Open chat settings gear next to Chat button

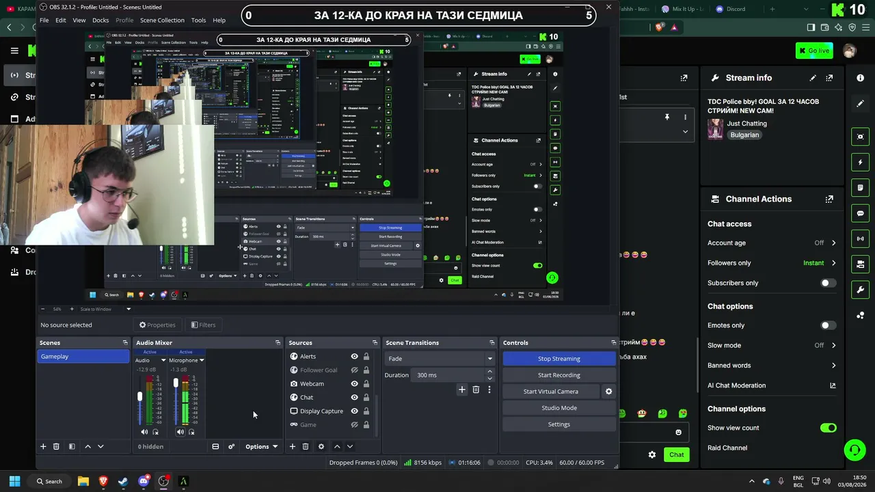coord(652,454)
